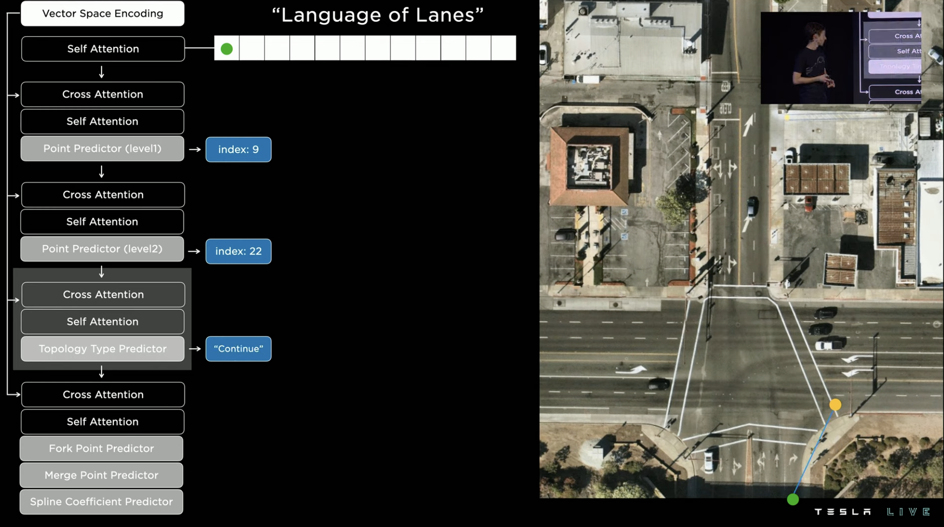Click the Point Predictor level2 block
This screenshot has height=527, width=944.
(x=102, y=248)
